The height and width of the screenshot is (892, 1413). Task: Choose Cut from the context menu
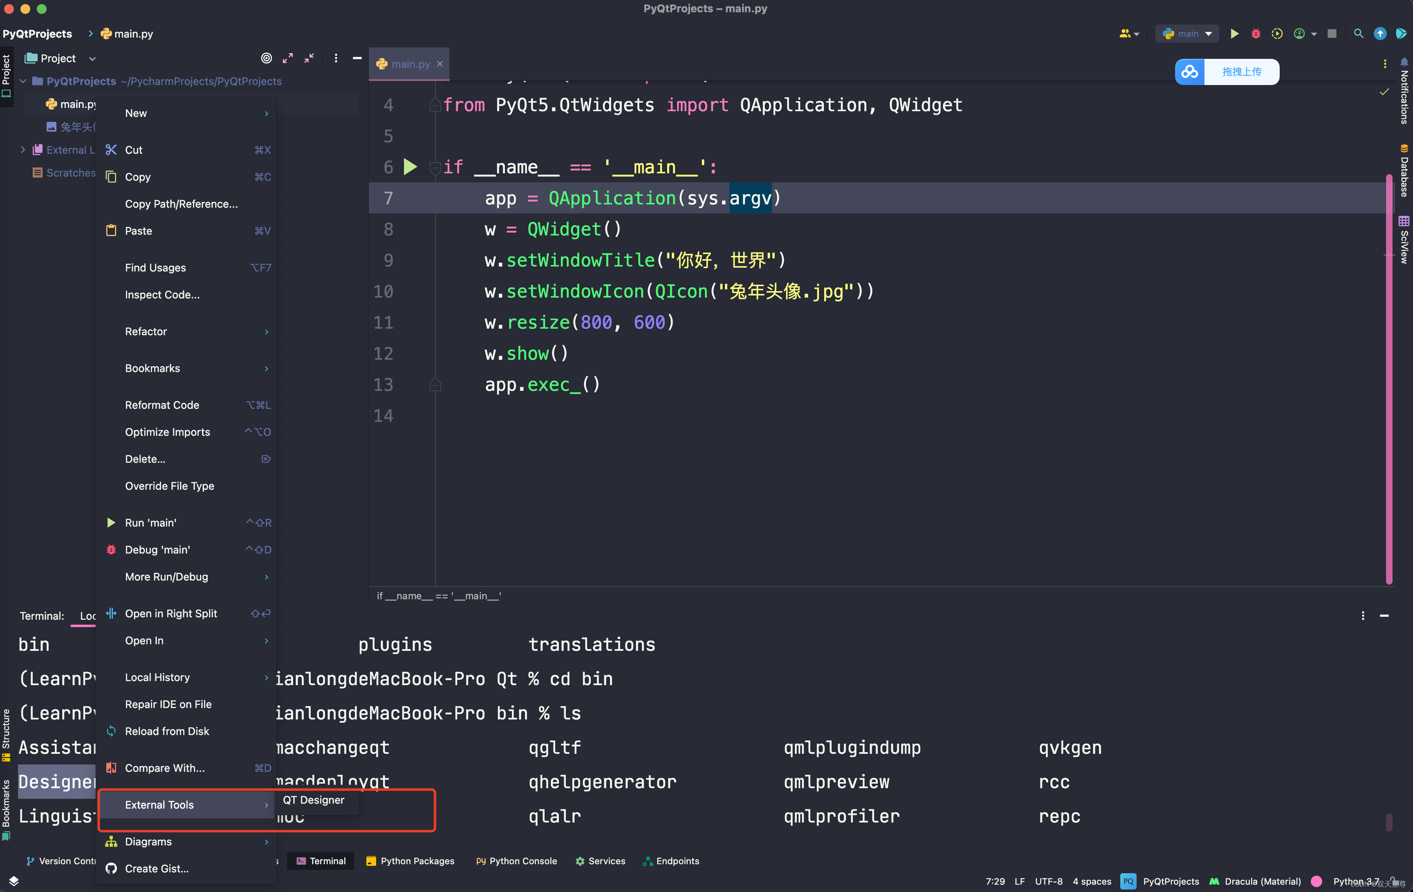186,150
